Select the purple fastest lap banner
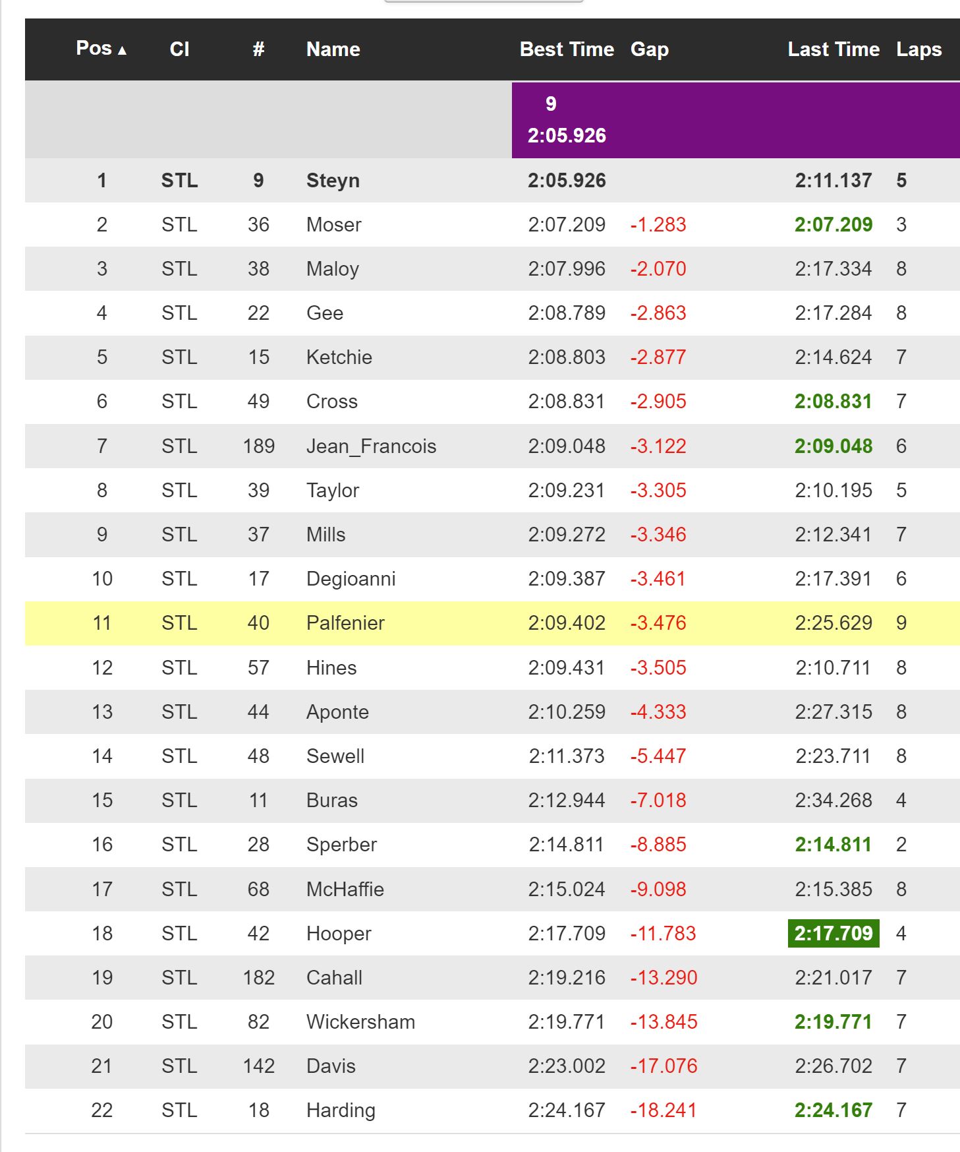Viewport: 960px width, 1152px height. click(735, 120)
